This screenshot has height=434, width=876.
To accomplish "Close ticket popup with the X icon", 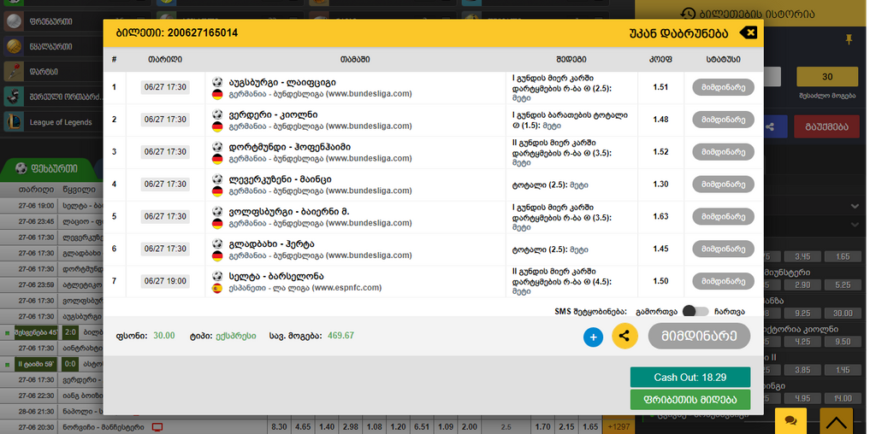I will 748,33.
